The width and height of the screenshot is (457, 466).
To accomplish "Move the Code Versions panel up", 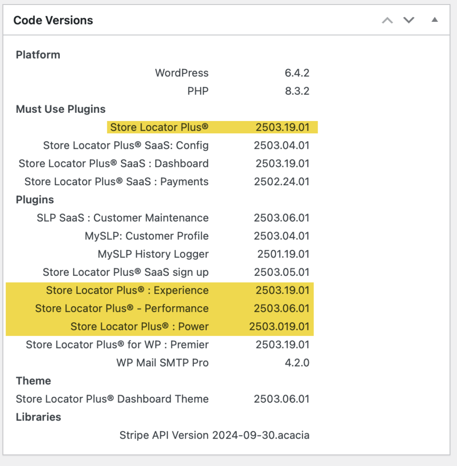I will coord(387,20).
